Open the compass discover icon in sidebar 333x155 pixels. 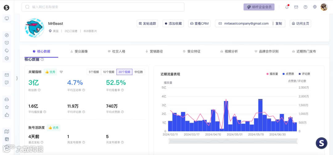[6, 35]
